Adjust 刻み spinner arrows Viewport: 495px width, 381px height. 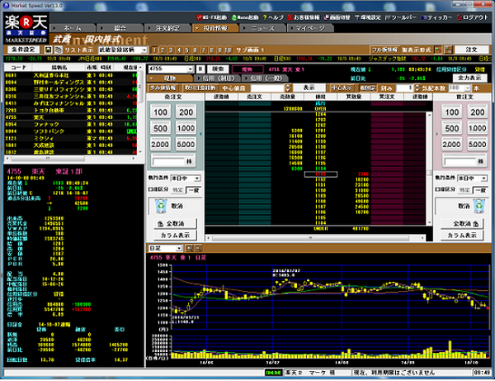click(417, 88)
